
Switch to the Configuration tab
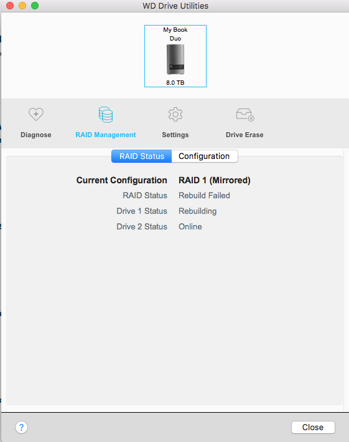point(205,156)
